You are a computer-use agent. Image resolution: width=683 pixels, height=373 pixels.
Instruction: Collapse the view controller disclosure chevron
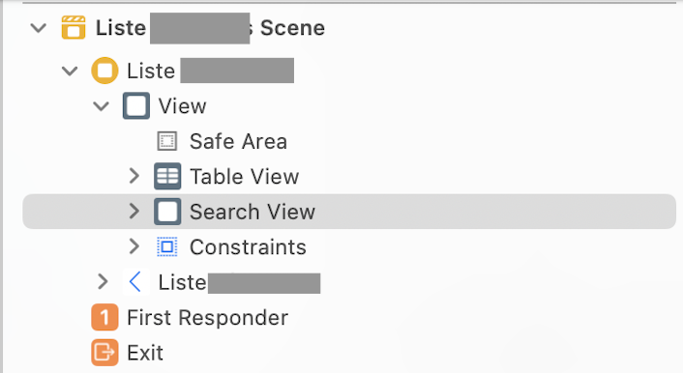click(x=70, y=71)
